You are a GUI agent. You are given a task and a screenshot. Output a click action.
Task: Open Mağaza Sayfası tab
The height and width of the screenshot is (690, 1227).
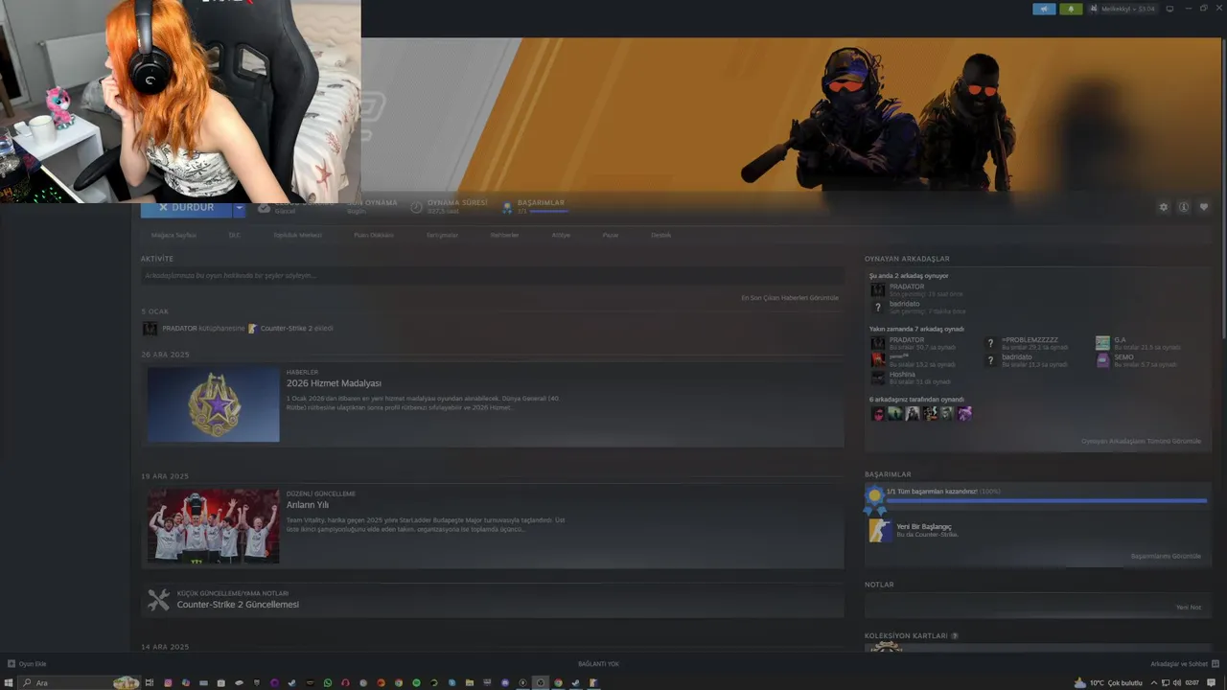pyautogui.click(x=174, y=235)
